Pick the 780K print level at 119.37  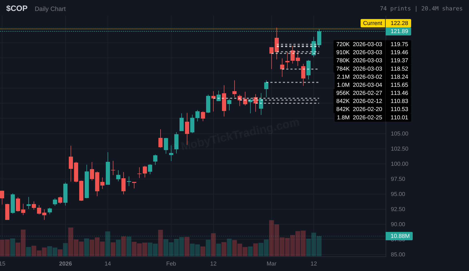point(372,60)
